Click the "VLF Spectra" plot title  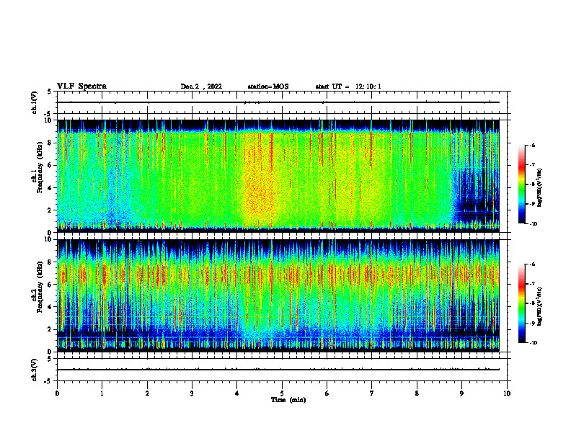(x=81, y=86)
